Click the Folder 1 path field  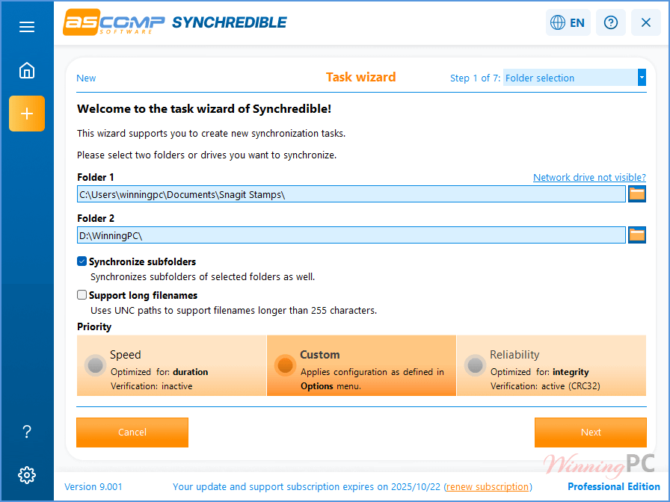tap(351, 194)
